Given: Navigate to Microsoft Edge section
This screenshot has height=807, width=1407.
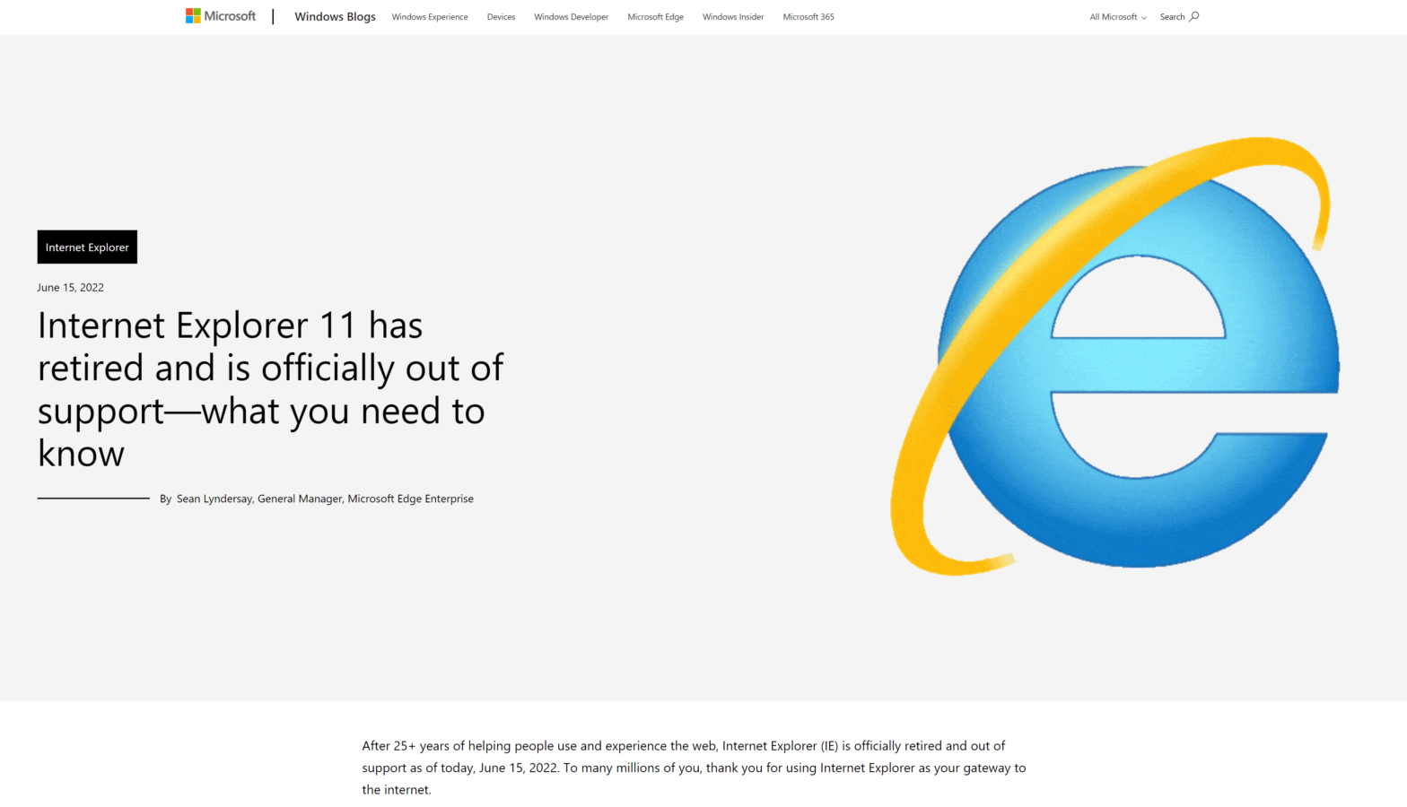Looking at the screenshot, I should coord(655,17).
